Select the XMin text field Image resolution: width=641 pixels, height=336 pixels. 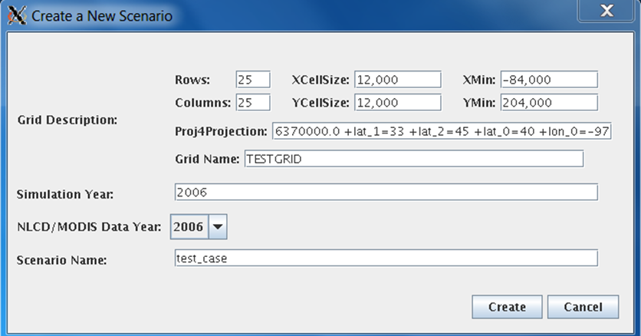click(x=549, y=79)
